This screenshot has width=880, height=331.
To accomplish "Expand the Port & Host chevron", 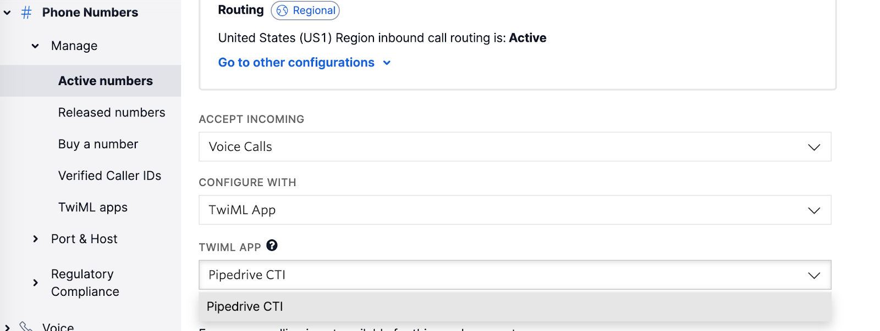I will point(35,239).
